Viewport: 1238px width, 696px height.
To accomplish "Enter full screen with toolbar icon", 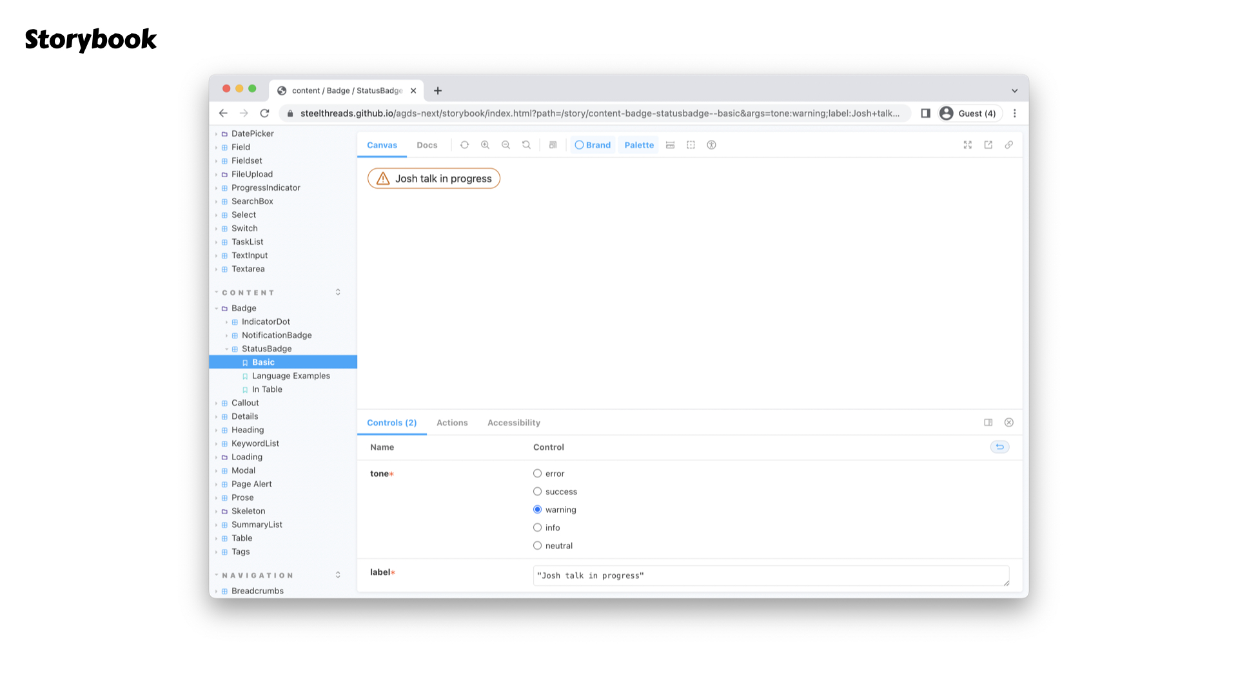I will coord(967,145).
